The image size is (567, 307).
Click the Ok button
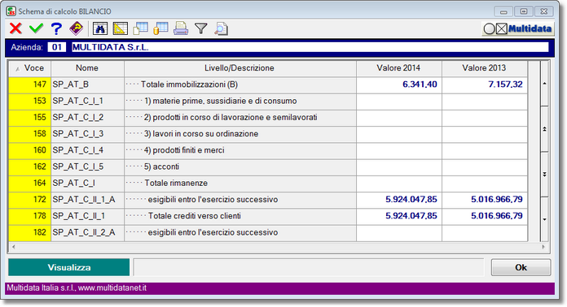(521, 267)
